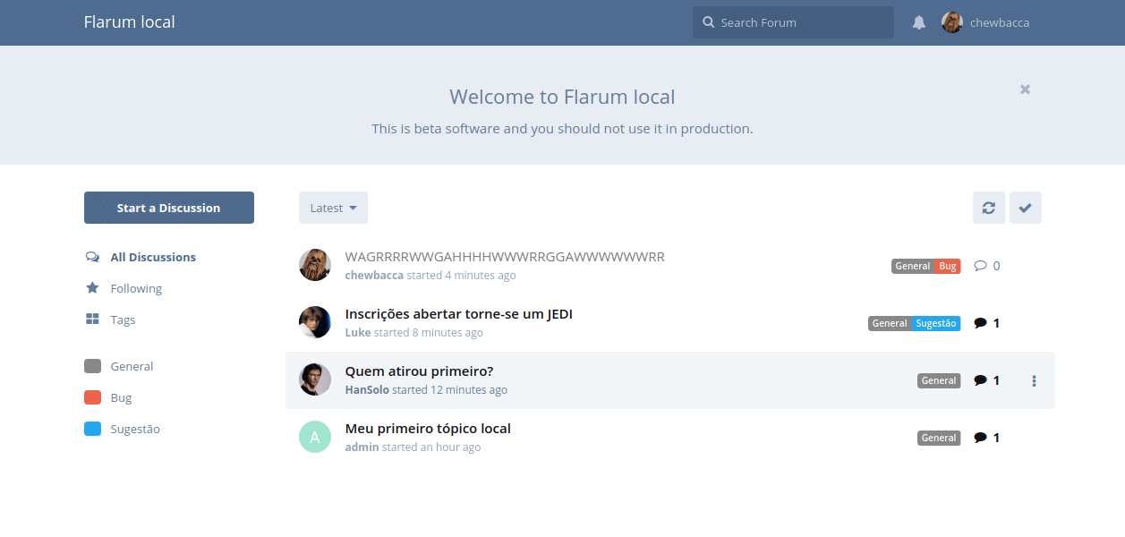Click reply bubble icon on WAGRRRR discussion
Screen dimensions: 1125x537
pos(980,266)
